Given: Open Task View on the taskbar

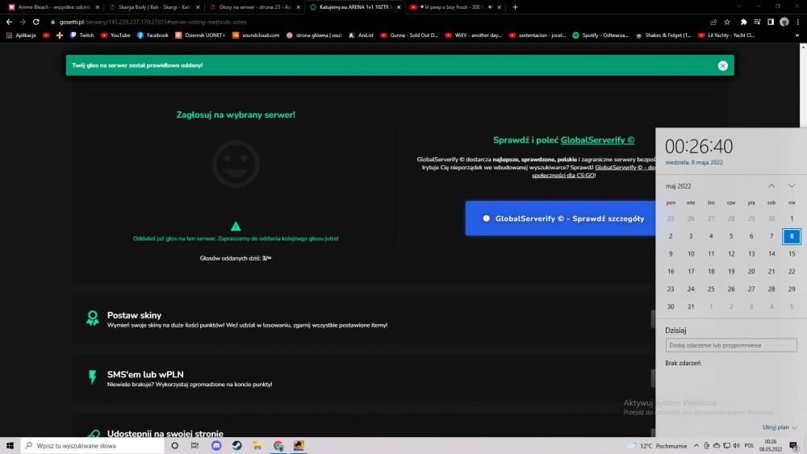Looking at the screenshot, I should pyautogui.click(x=194, y=446).
